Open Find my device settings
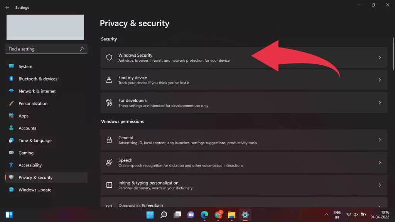 click(x=244, y=80)
